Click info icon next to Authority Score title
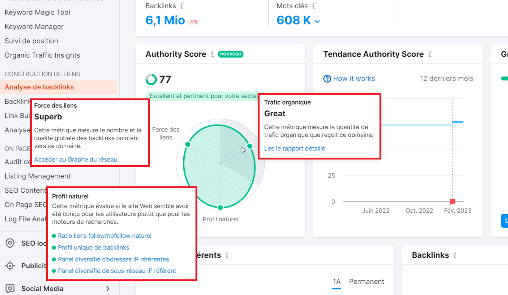 pos(212,54)
